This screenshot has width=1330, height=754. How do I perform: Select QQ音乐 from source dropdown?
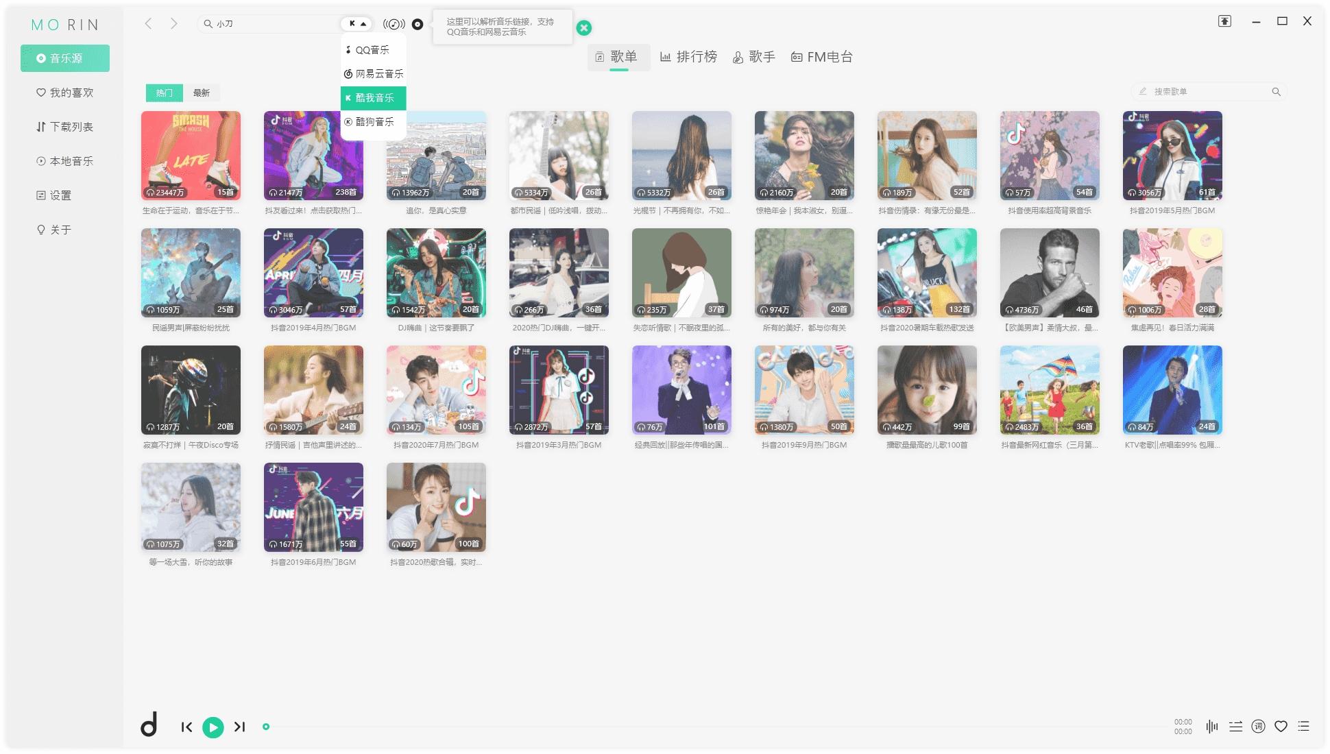pos(373,50)
